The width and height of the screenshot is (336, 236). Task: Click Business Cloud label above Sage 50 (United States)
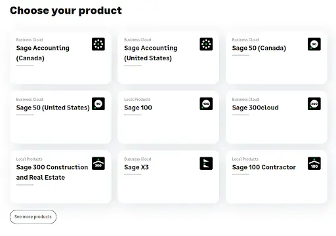pyautogui.click(x=30, y=100)
